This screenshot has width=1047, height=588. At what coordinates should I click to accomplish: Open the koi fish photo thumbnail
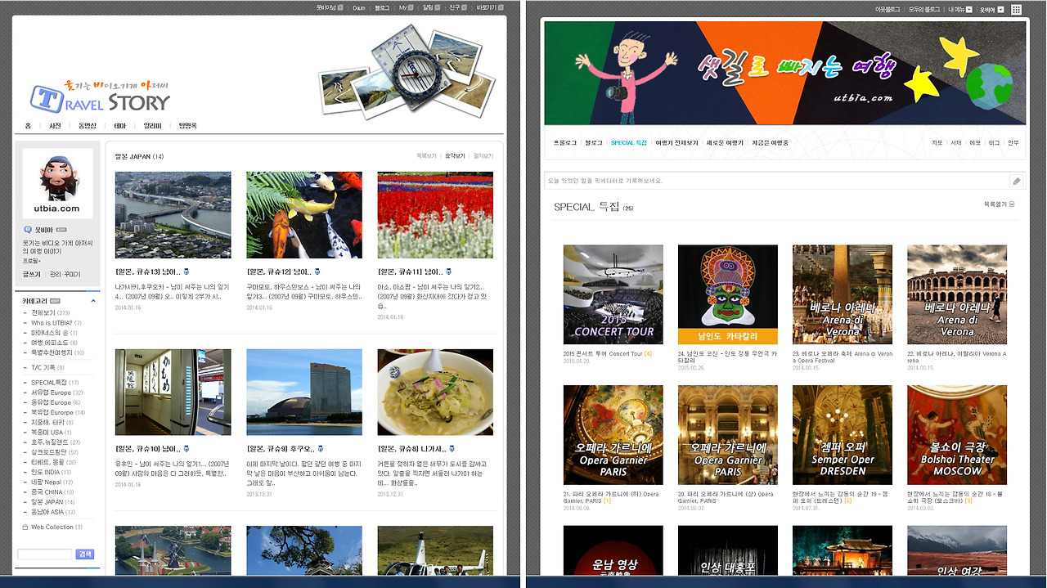[x=304, y=215]
